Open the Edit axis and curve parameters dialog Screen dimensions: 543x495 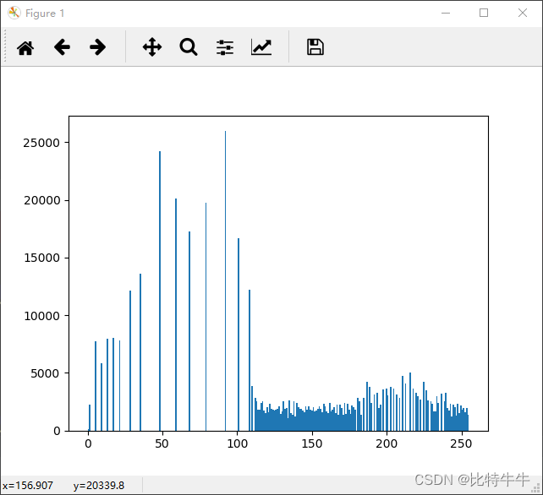click(x=261, y=47)
